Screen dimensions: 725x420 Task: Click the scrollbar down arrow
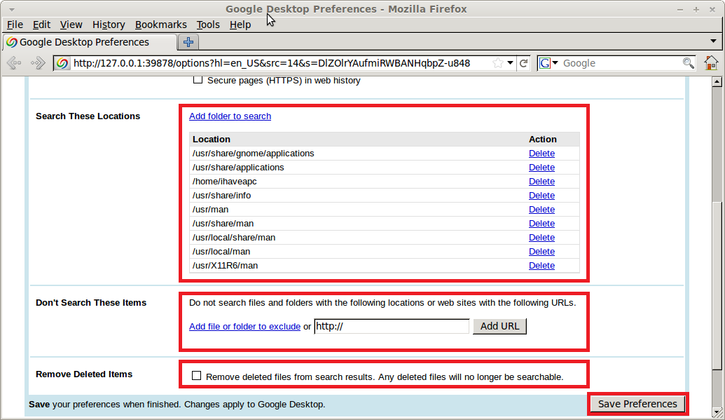717,412
